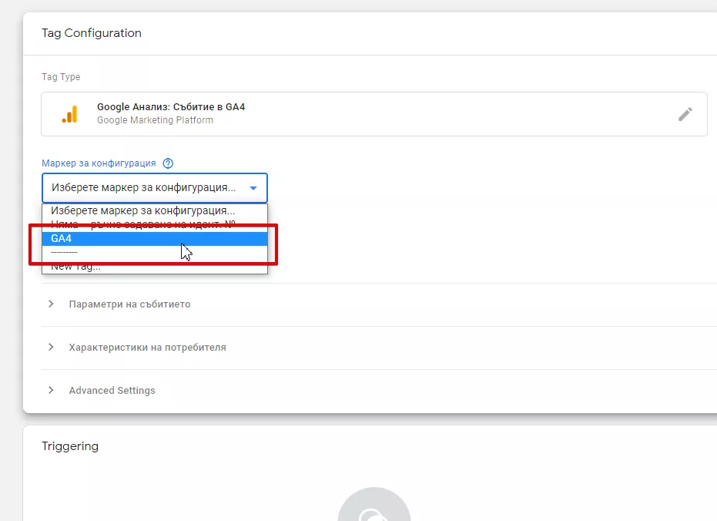The width and height of the screenshot is (717, 521).
Task: Click the Triggering section heading
Action: pos(70,446)
